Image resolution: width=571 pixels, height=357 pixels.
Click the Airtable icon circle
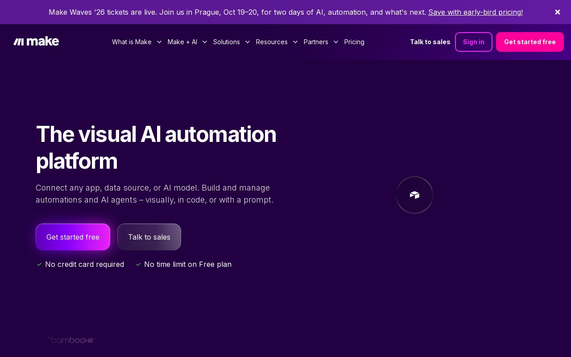[x=414, y=195]
